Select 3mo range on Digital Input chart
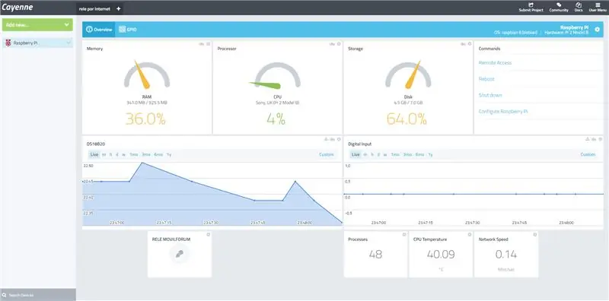Screen dimensions: 609x301 click(x=407, y=154)
